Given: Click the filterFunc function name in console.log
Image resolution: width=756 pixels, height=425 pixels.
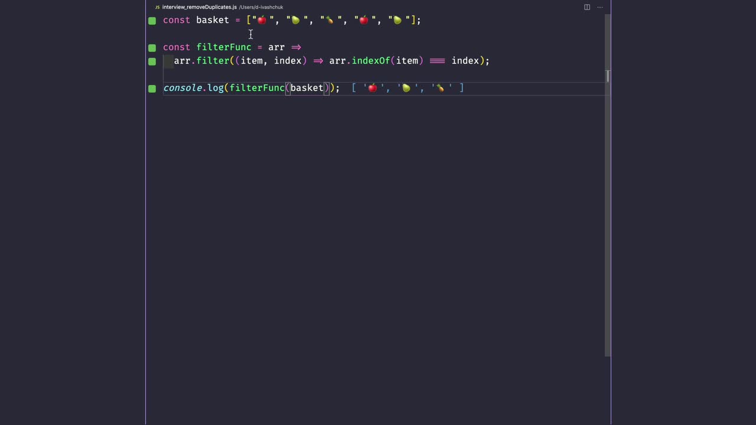Looking at the screenshot, I should [257, 87].
